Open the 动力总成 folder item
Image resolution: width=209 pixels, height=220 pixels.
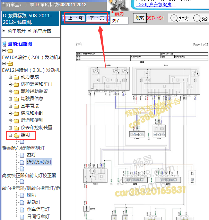point(30,77)
